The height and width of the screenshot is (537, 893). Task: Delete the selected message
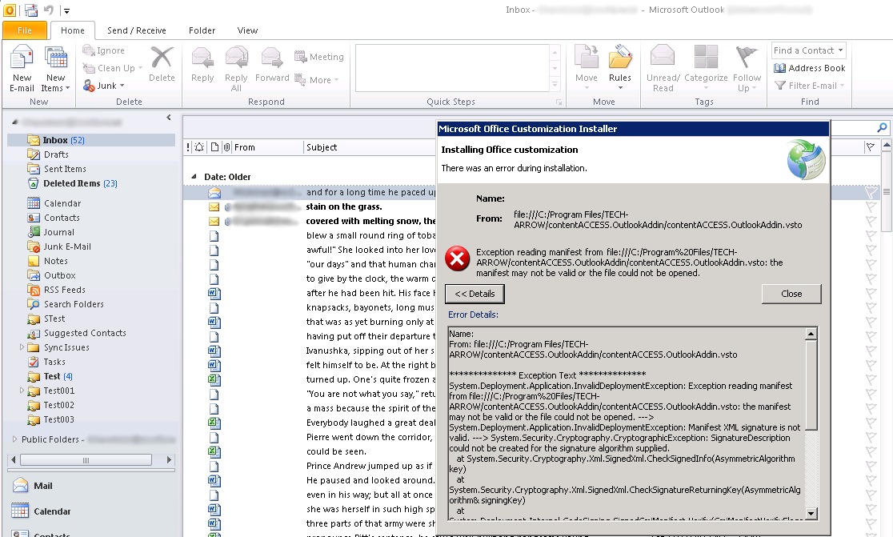point(162,67)
